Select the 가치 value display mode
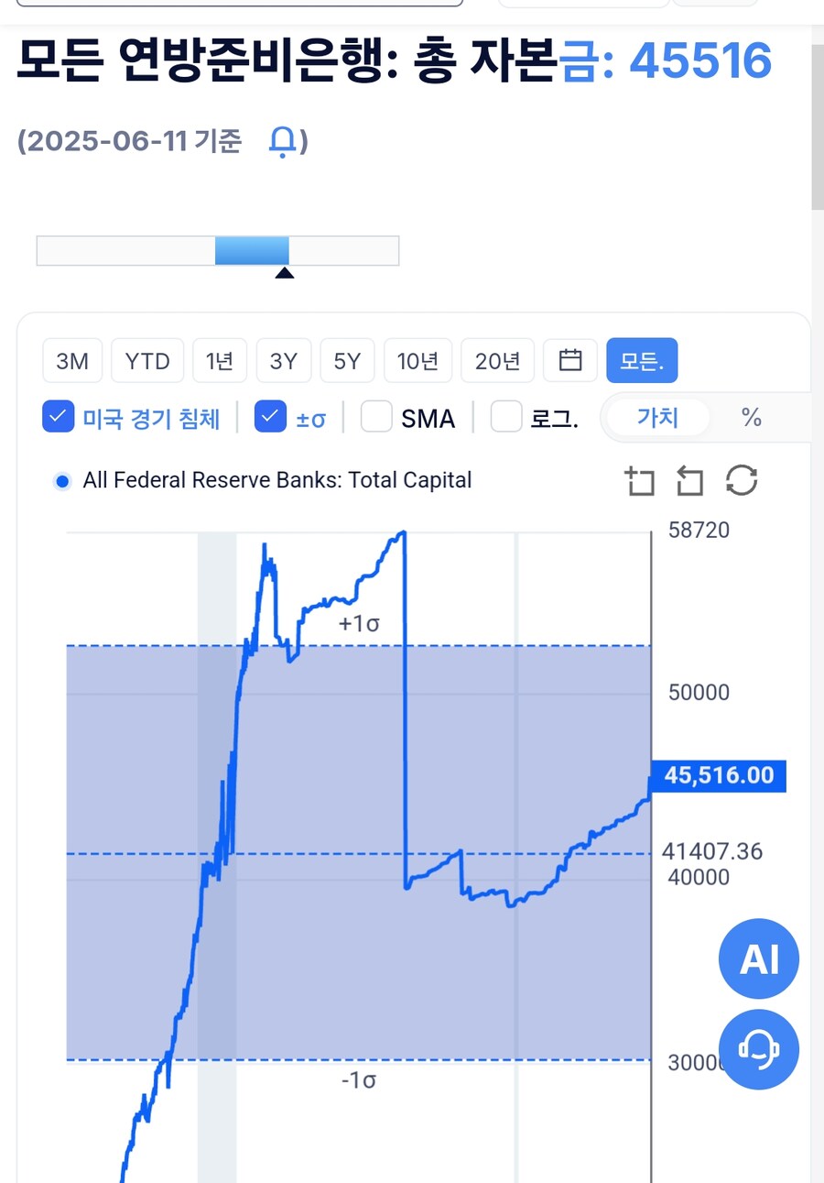 [657, 418]
